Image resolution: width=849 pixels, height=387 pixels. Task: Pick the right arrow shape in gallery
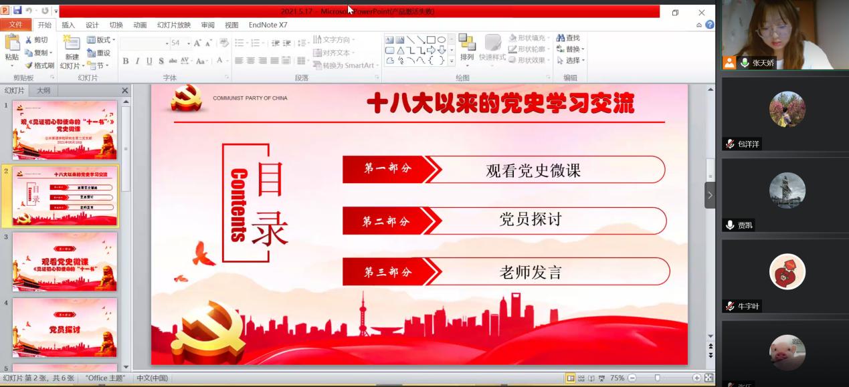(431, 50)
